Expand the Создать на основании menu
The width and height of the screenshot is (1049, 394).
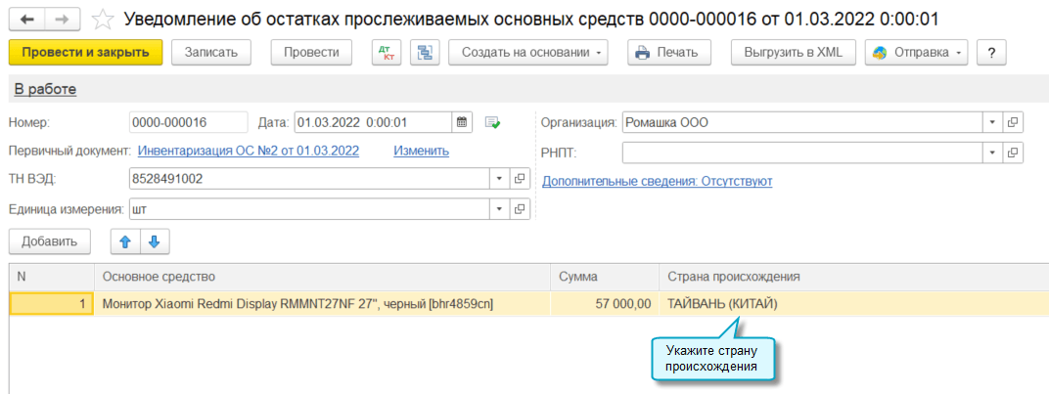point(528,53)
